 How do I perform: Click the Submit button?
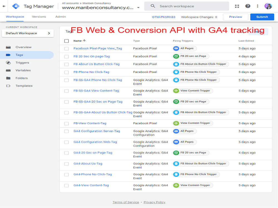pos(262,17)
